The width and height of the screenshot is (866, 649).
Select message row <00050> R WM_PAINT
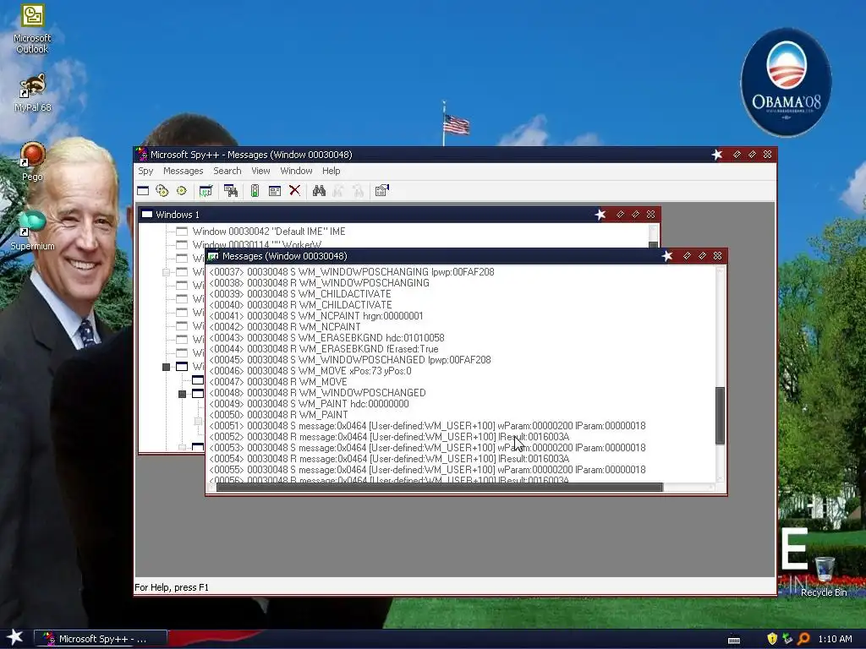click(x=278, y=415)
